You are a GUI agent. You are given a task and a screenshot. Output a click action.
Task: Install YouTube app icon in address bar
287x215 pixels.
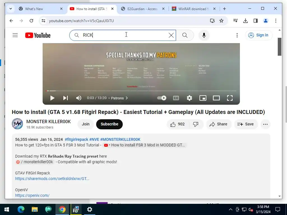click(212, 21)
